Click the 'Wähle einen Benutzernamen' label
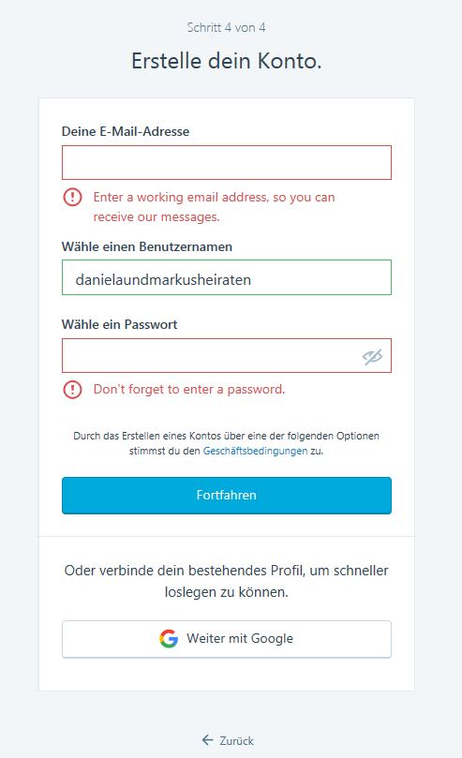 pyautogui.click(x=147, y=246)
